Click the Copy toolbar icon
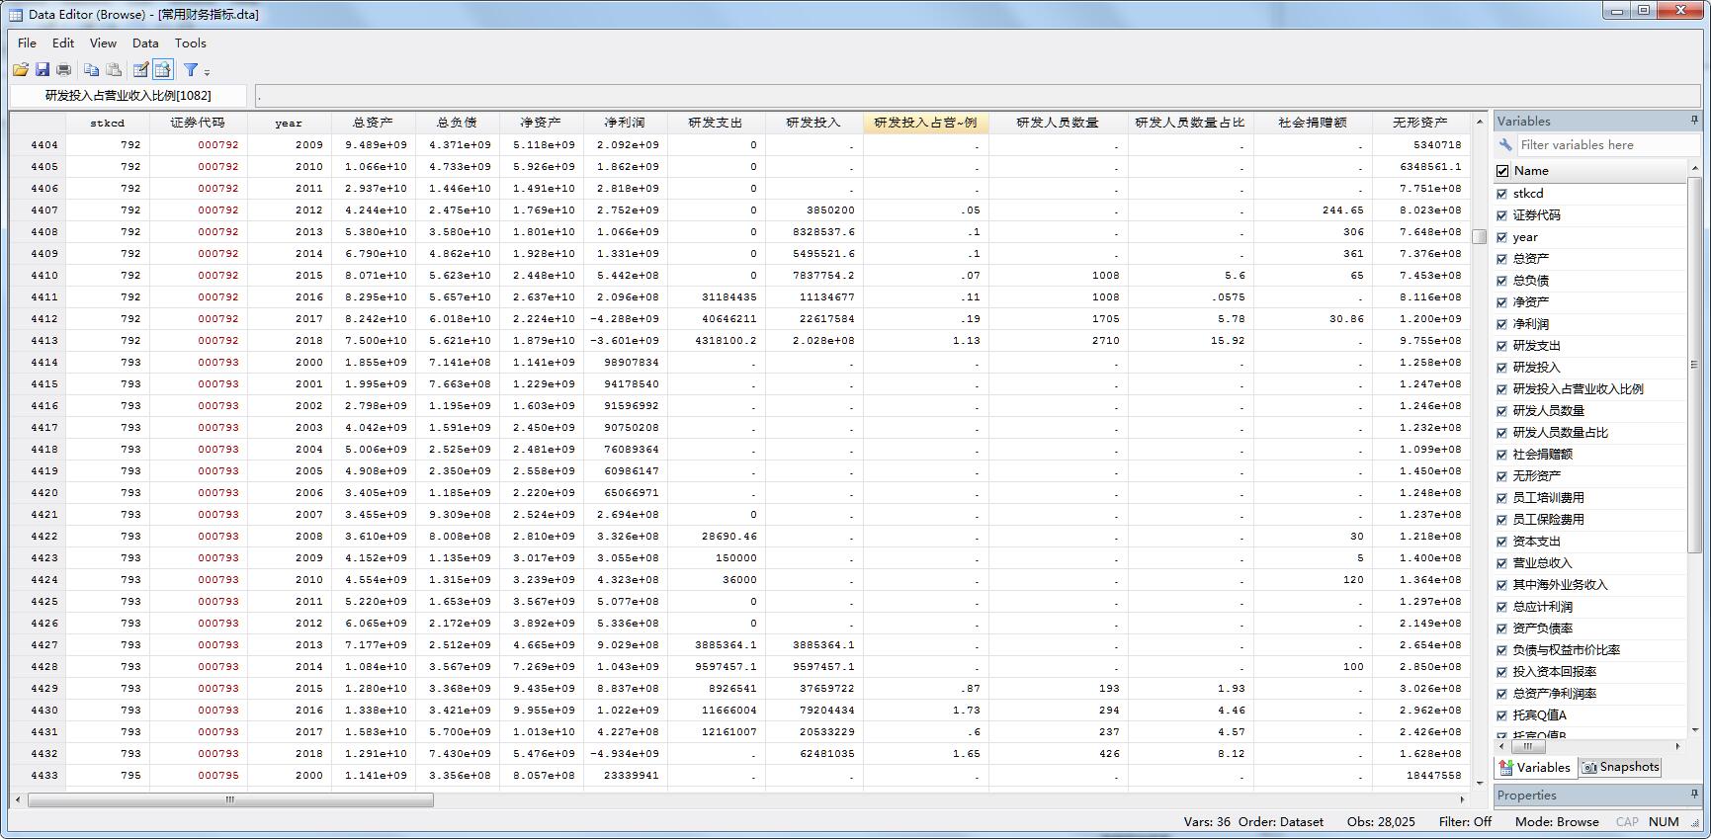1711x839 pixels. (x=91, y=69)
